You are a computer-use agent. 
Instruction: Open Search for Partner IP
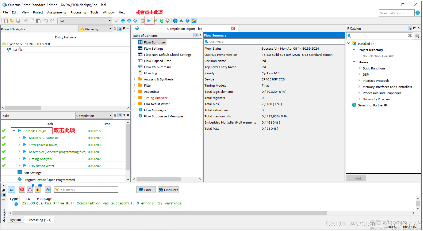[x=372, y=105]
